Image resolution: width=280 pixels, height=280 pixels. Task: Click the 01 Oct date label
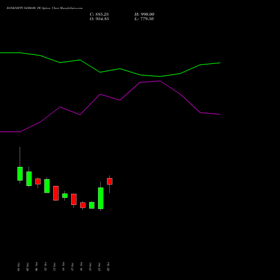click(18, 267)
